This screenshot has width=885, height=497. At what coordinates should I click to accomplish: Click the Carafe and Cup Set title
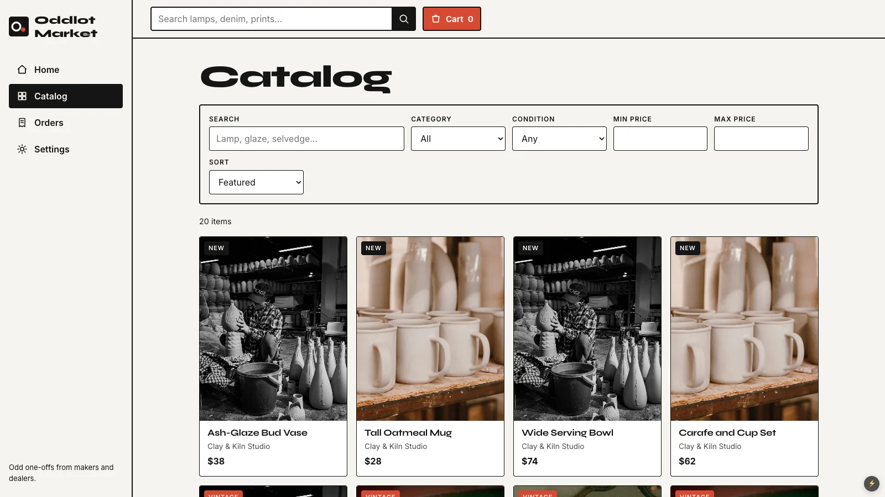pyautogui.click(x=727, y=433)
